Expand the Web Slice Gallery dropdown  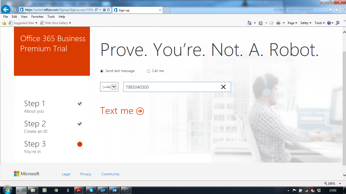[x=70, y=23]
